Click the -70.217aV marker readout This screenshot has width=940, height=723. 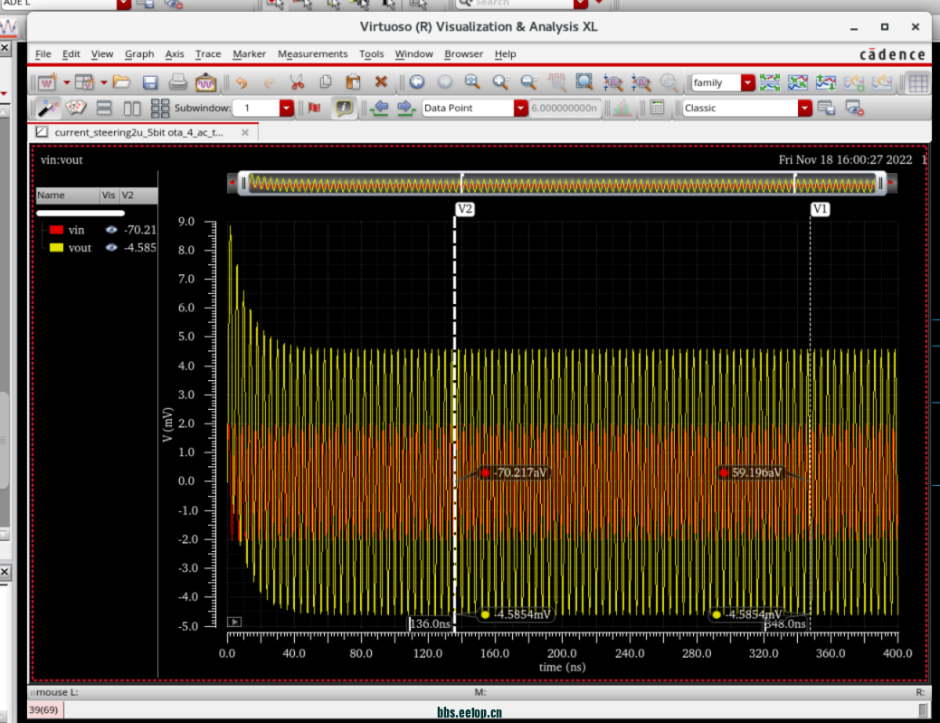(515, 472)
